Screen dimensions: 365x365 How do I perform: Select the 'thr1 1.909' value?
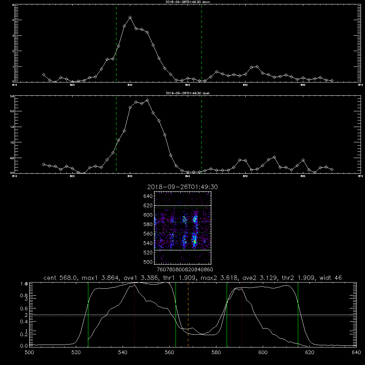pos(181,278)
